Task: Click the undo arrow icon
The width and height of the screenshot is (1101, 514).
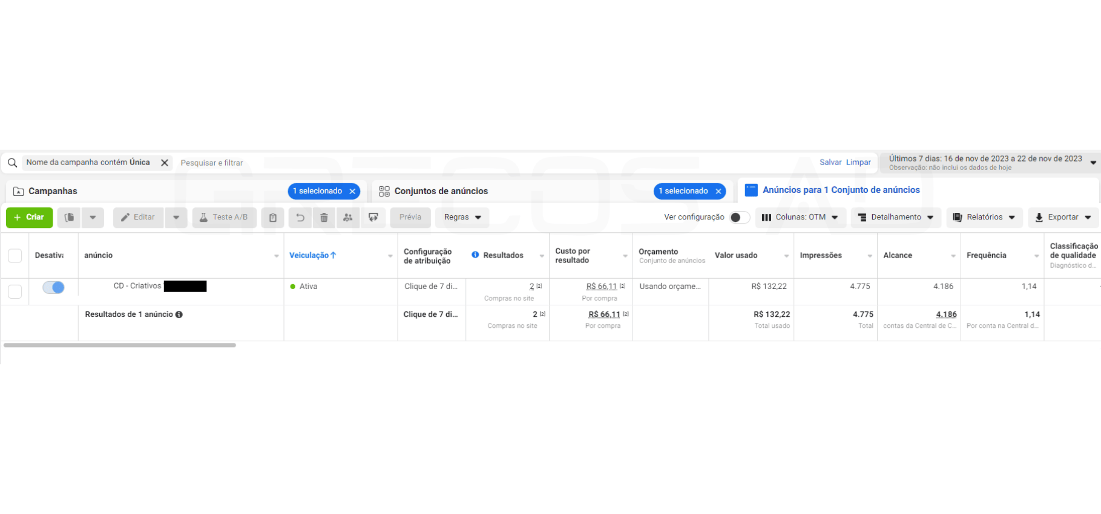Action: click(300, 217)
